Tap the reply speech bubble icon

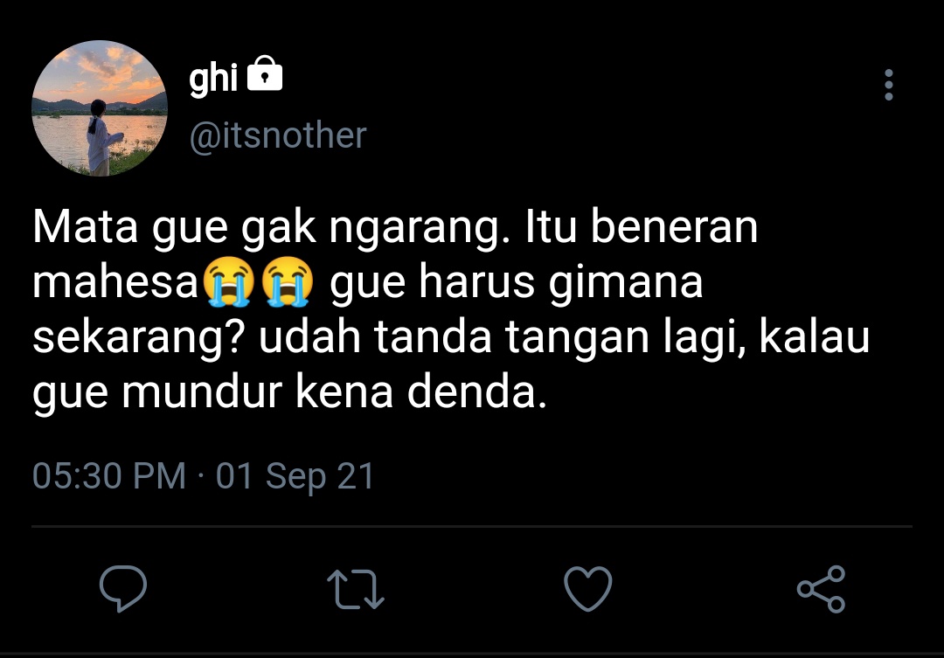123,588
